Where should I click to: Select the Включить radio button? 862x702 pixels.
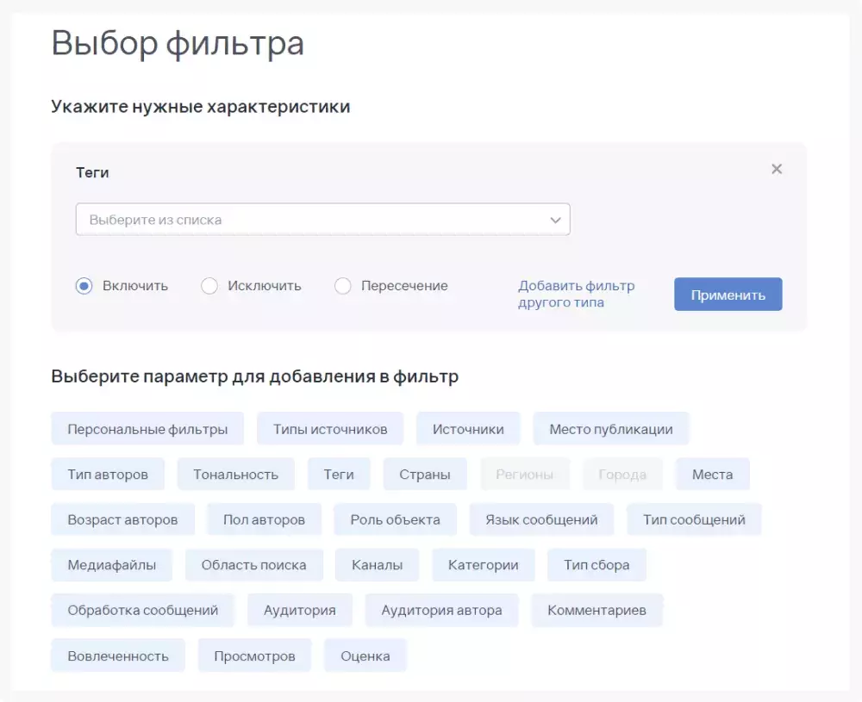[x=83, y=285]
